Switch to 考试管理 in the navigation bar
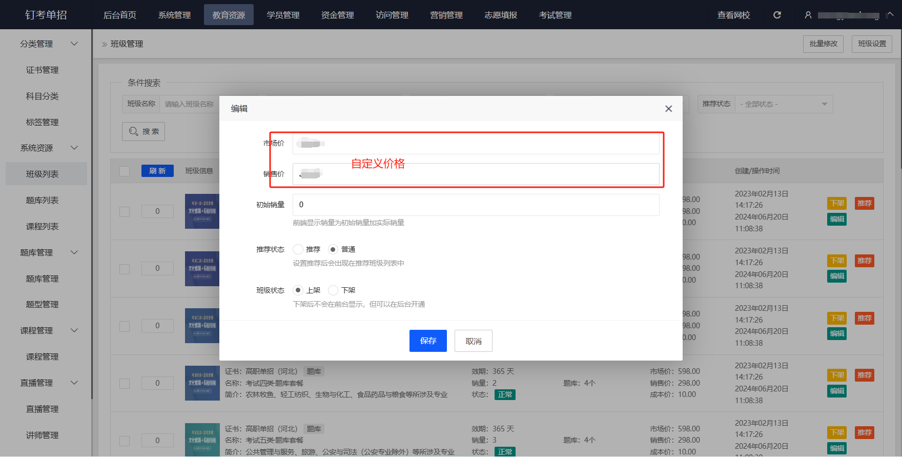This screenshot has width=902, height=457. [555, 15]
